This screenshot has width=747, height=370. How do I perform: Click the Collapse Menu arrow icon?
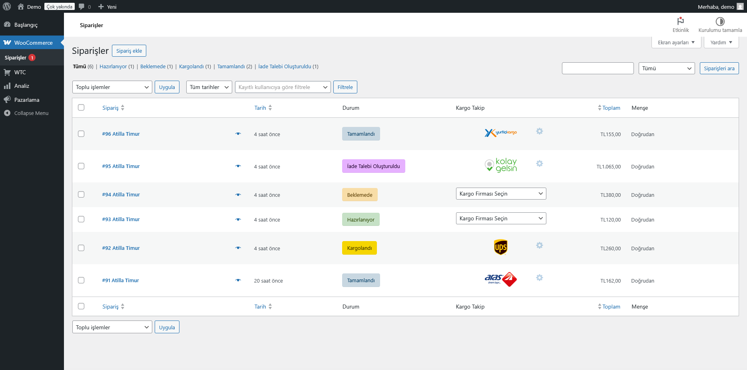point(7,113)
